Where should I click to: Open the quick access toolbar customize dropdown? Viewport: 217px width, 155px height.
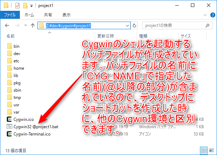[x=31, y=6]
